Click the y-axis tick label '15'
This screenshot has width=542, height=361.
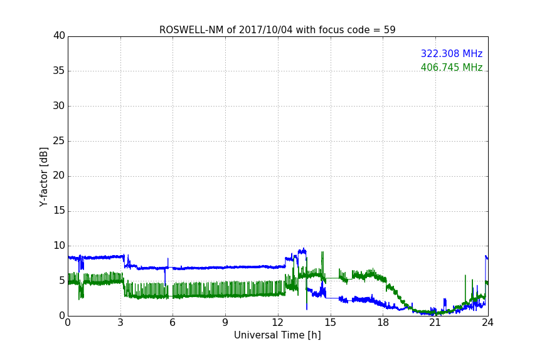coord(59,211)
